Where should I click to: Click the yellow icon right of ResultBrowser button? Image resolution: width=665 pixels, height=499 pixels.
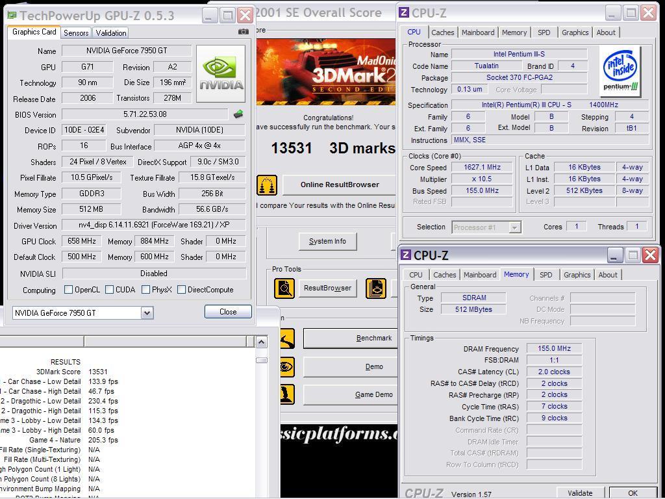(x=376, y=288)
